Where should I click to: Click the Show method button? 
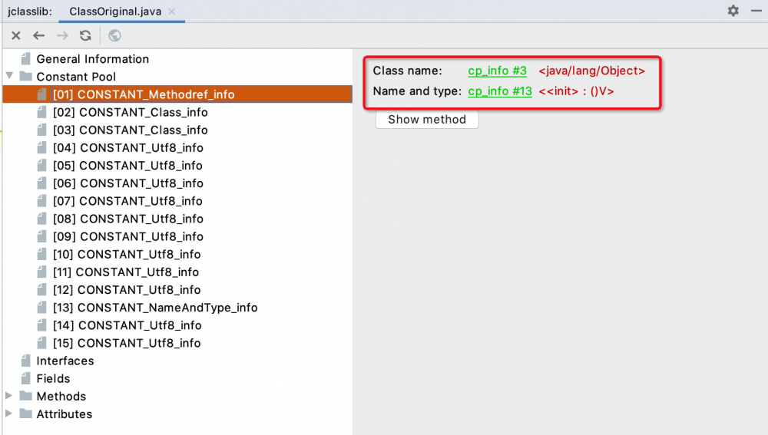(x=426, y=120)
